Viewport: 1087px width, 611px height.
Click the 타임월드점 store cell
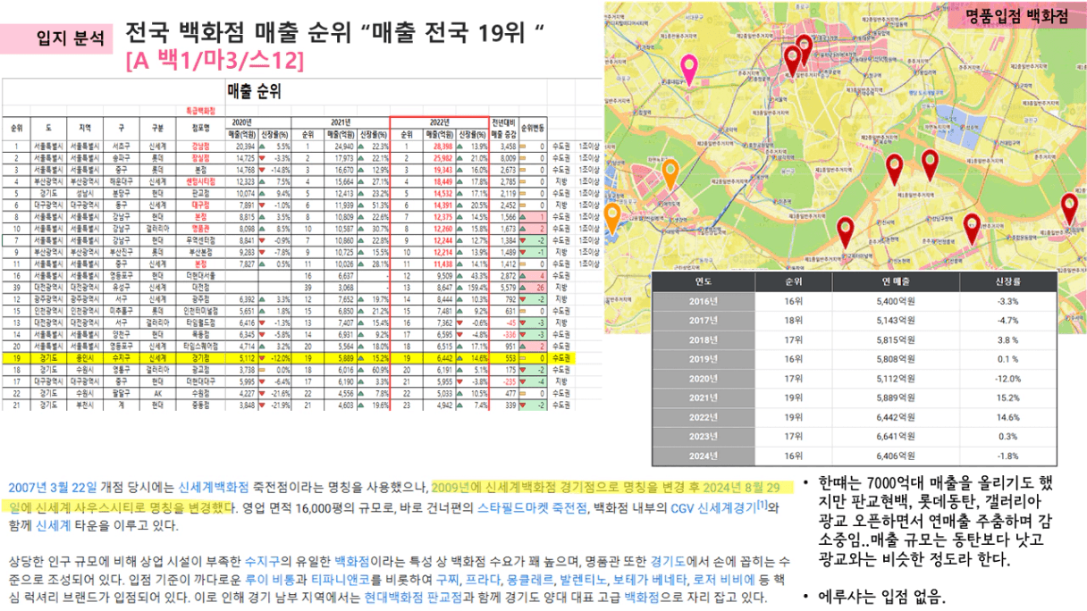pos(201,322)
